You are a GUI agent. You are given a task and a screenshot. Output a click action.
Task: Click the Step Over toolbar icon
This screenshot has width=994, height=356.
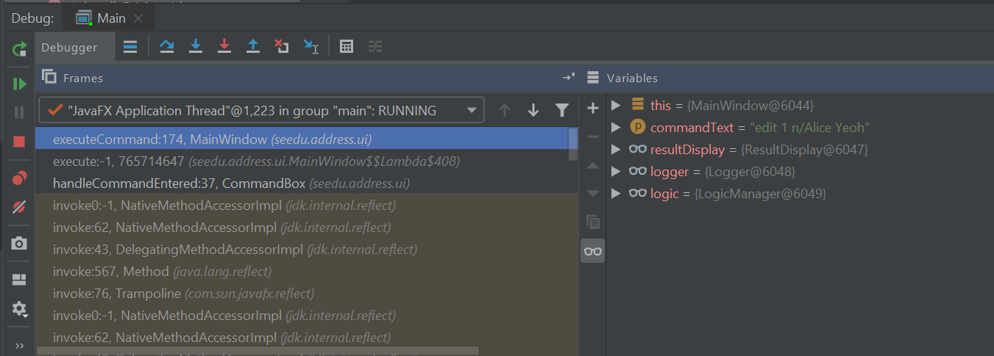[x=167, y=47]
